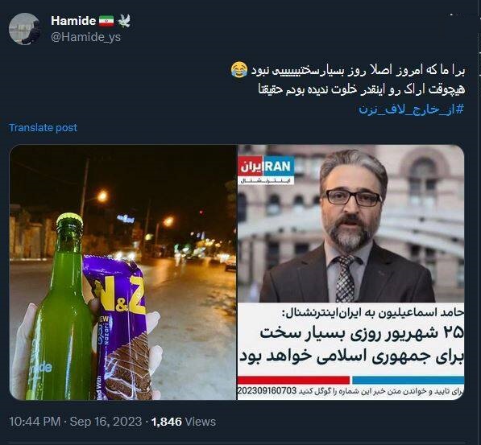Open the @Hamide_ys handle link

coord(86,37)
